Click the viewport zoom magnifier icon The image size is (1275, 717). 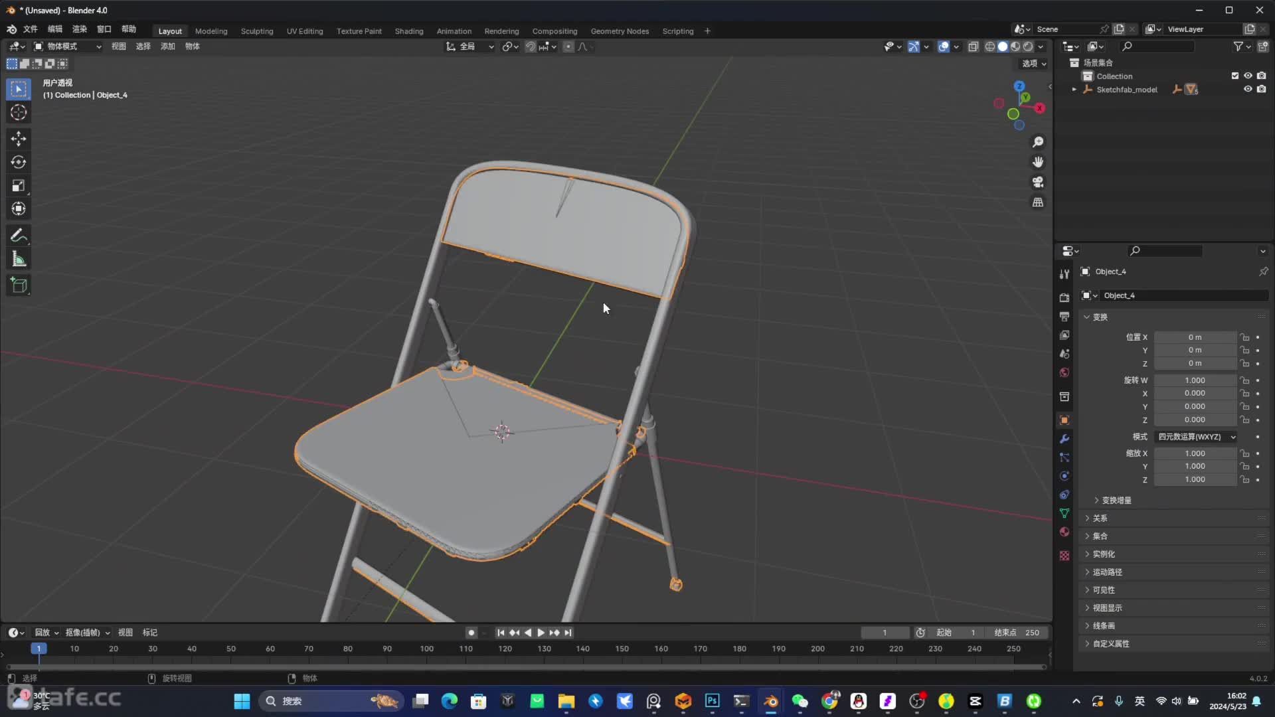coord(1038,142)
